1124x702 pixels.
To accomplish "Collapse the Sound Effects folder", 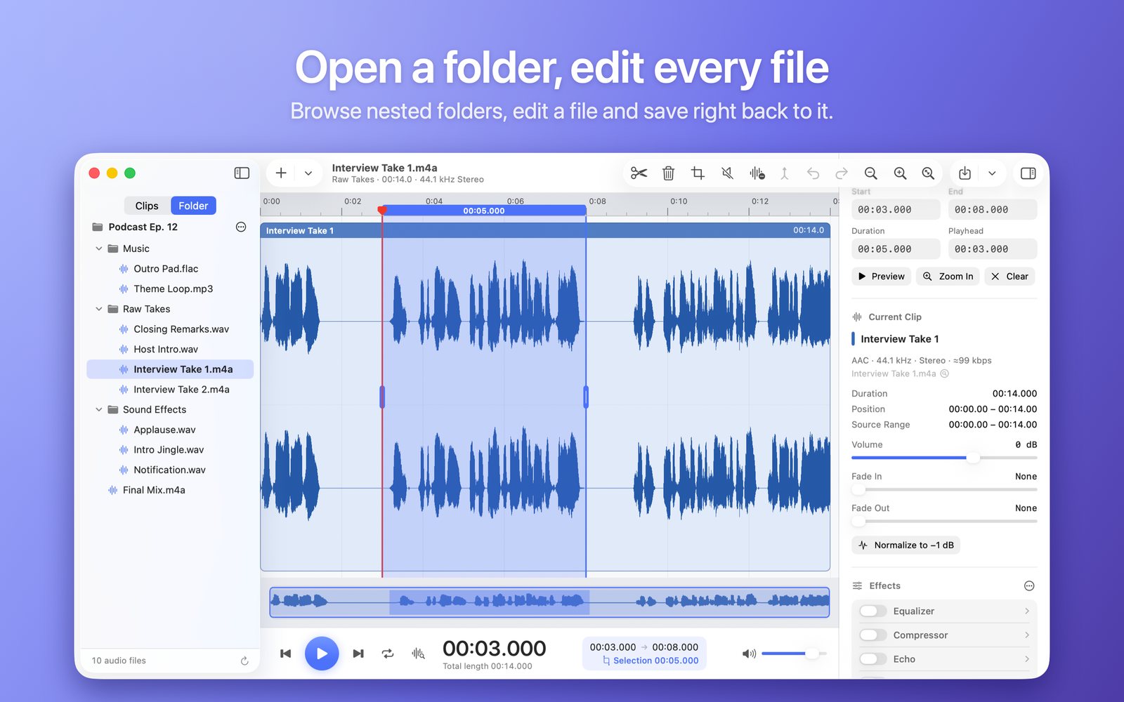I will 99,409.
